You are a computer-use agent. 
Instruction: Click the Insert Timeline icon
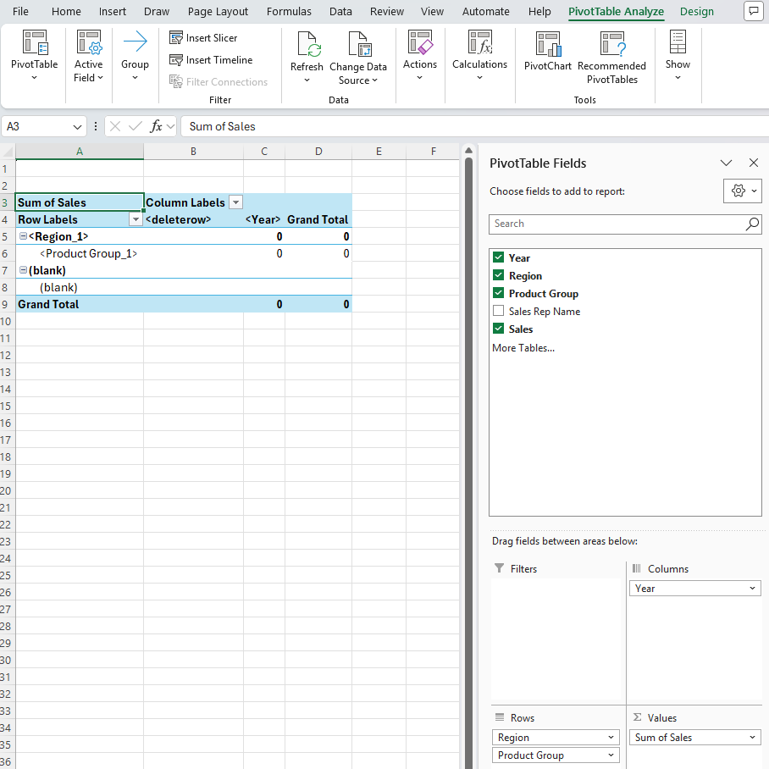(x=176, y=60)
